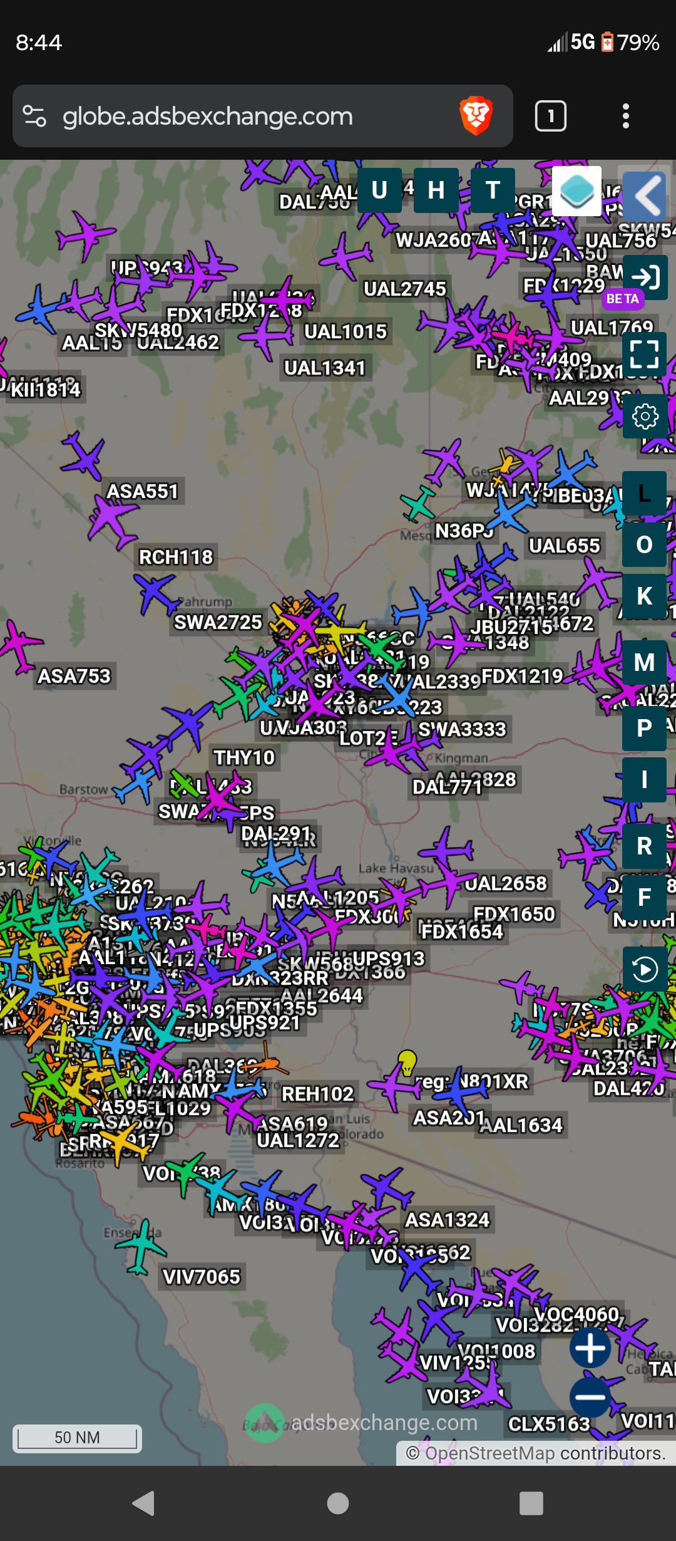This screenshot has width=676, height=1541.
Task: Click the 50 NM scale bar
Action: pos(77,1438)
